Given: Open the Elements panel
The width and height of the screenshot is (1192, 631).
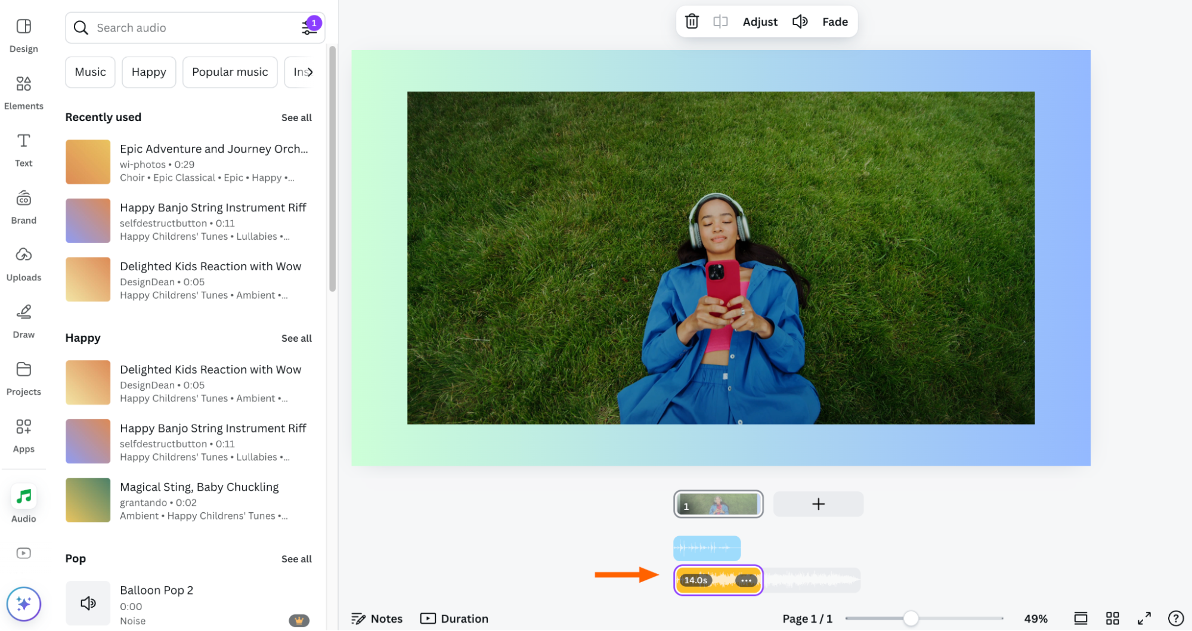Looking at the screenshot, I should pyautogui.click(x=23, y=93).
